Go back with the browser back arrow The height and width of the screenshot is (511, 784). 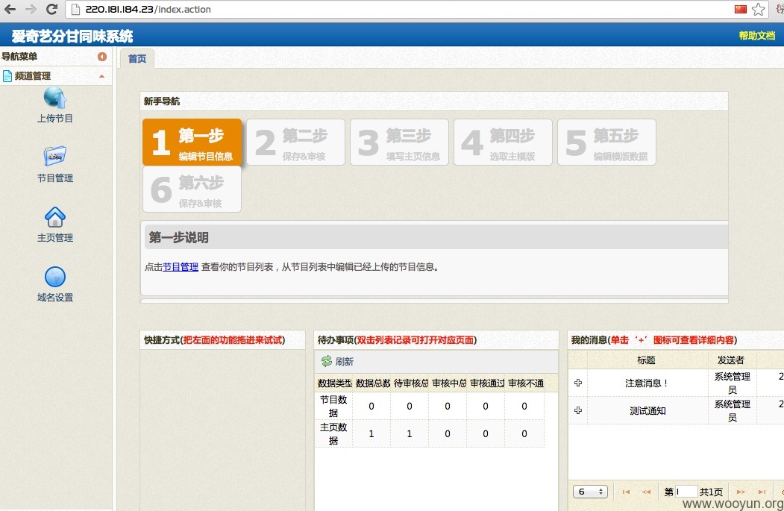pos(10,9)
